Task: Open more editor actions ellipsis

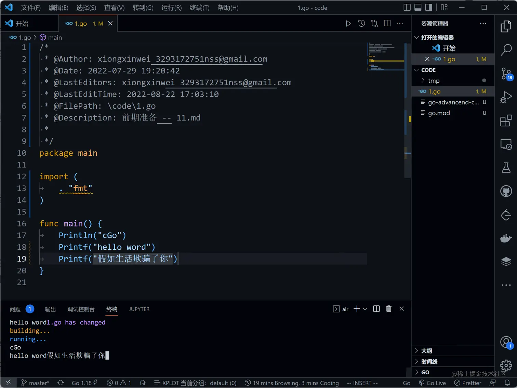Action: coord(400,23)
